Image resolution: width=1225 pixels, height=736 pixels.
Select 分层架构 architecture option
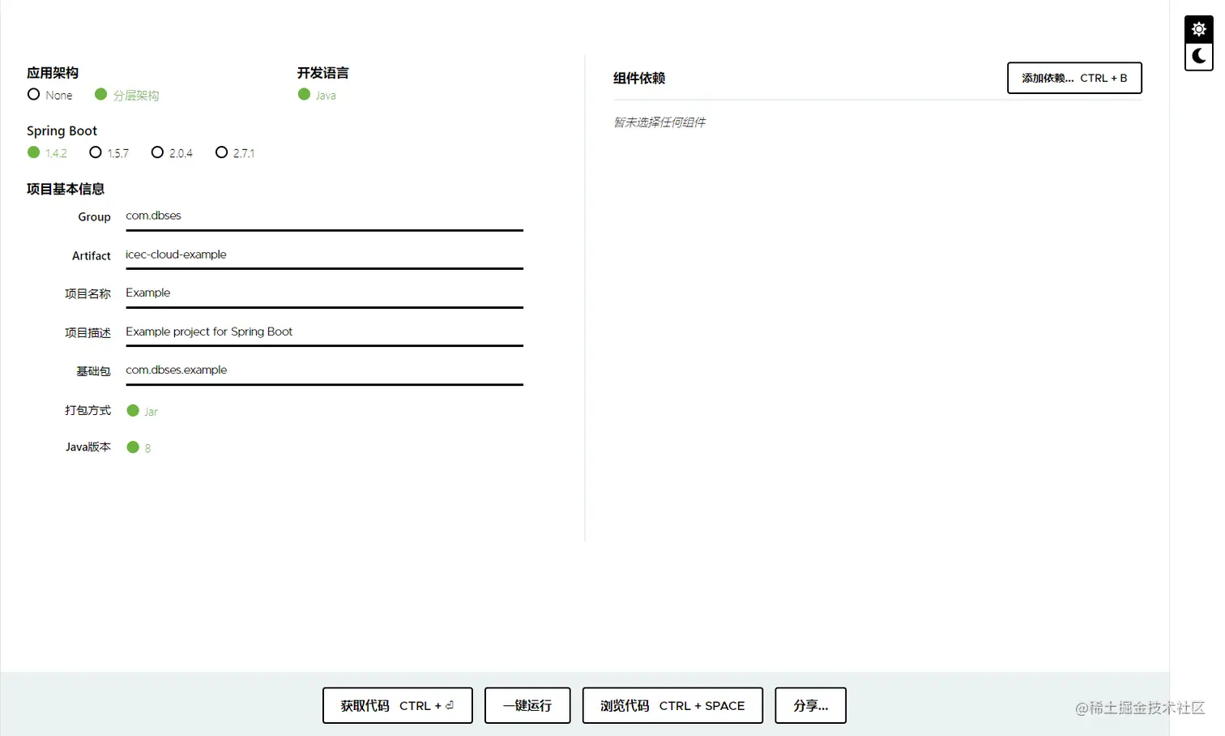126,95
